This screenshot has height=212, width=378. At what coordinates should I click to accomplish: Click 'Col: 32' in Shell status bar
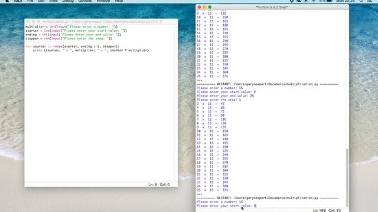(335, 210)
